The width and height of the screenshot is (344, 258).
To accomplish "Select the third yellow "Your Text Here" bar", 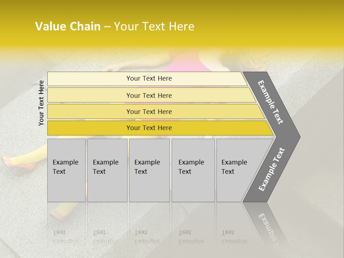I will click(149, 111).
